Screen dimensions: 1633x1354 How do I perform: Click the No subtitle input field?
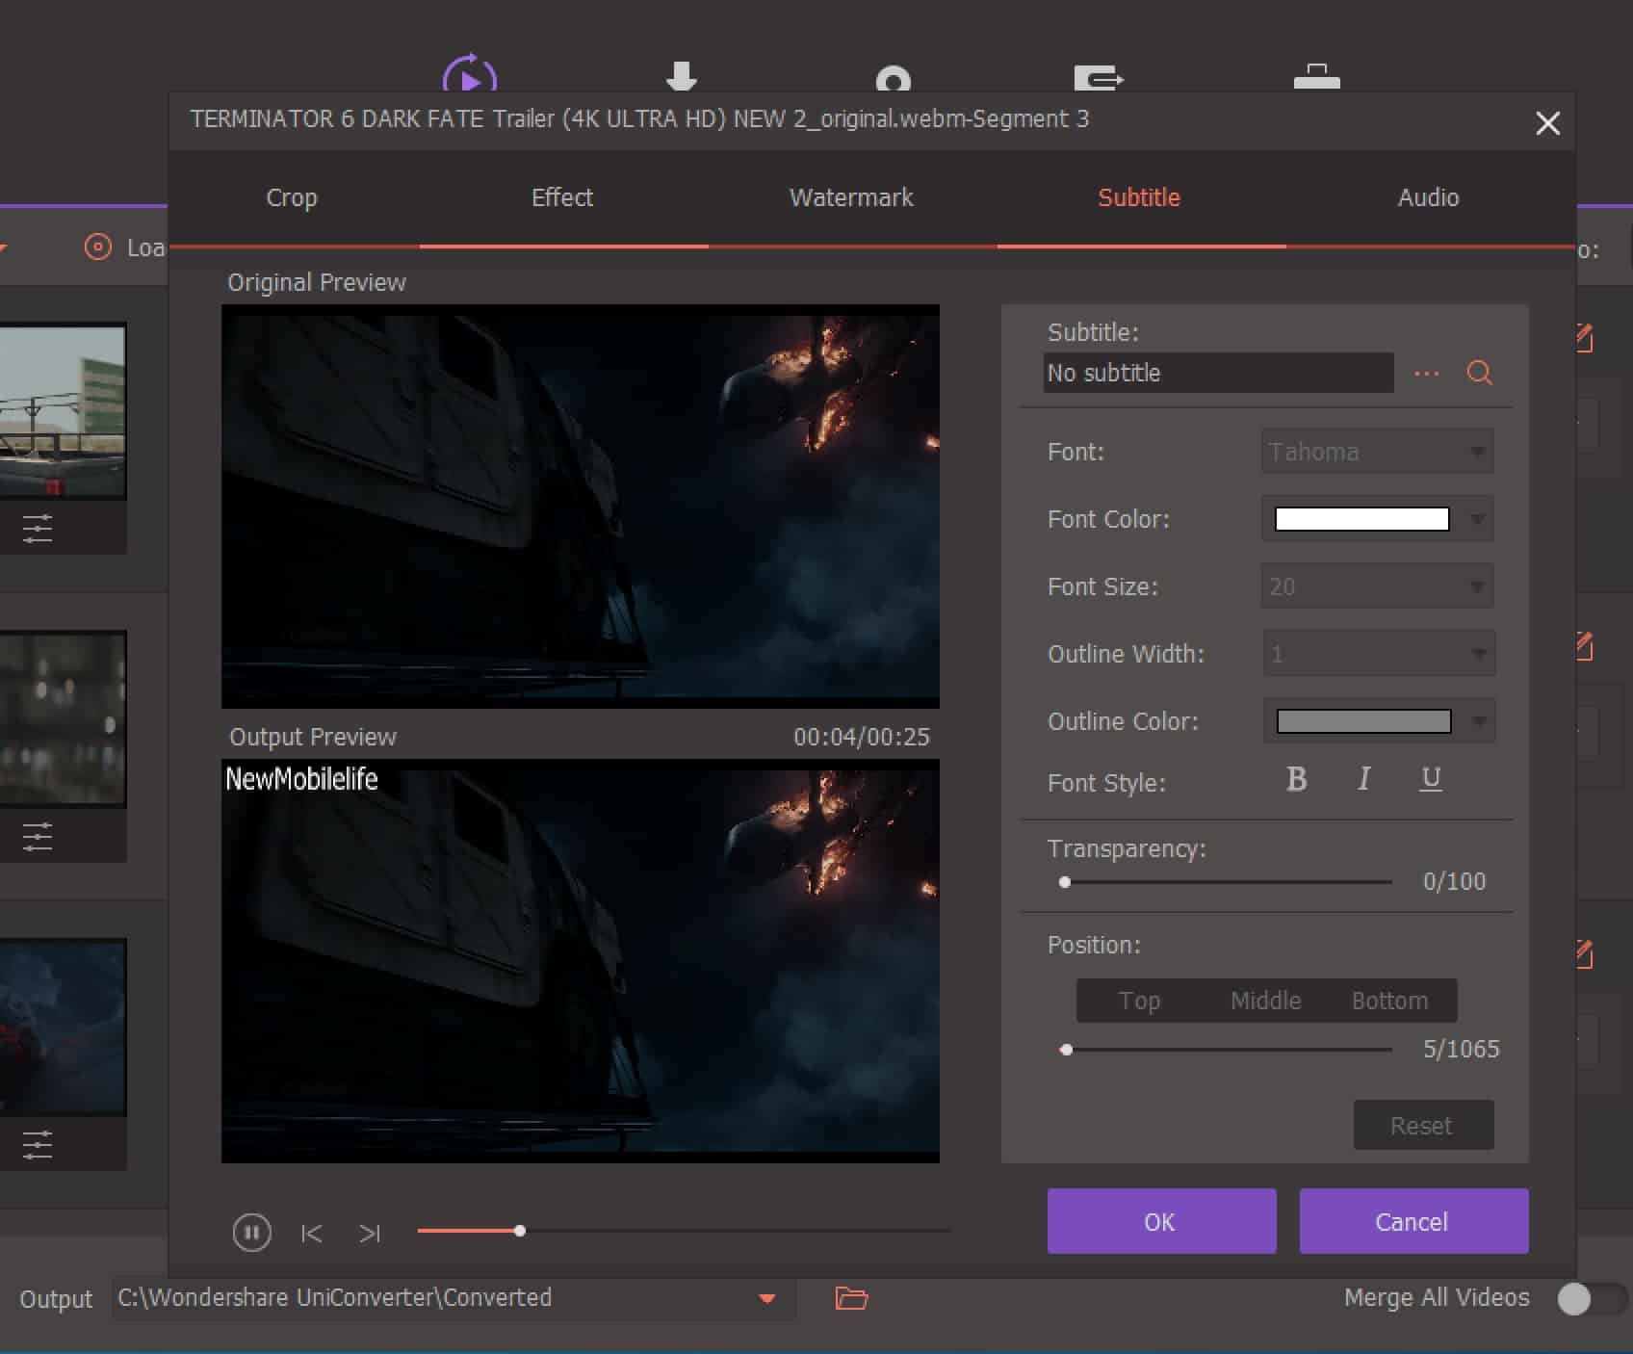pyautogui.click(x=1218, y=373)
